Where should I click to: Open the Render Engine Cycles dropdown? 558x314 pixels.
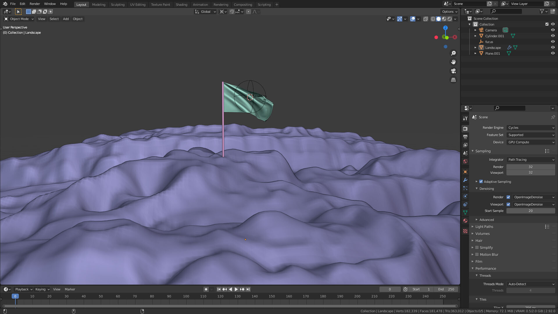click(531, 128)
